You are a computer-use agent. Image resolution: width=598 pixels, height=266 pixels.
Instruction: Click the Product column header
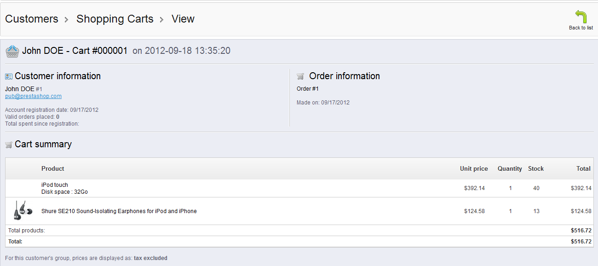52,169
